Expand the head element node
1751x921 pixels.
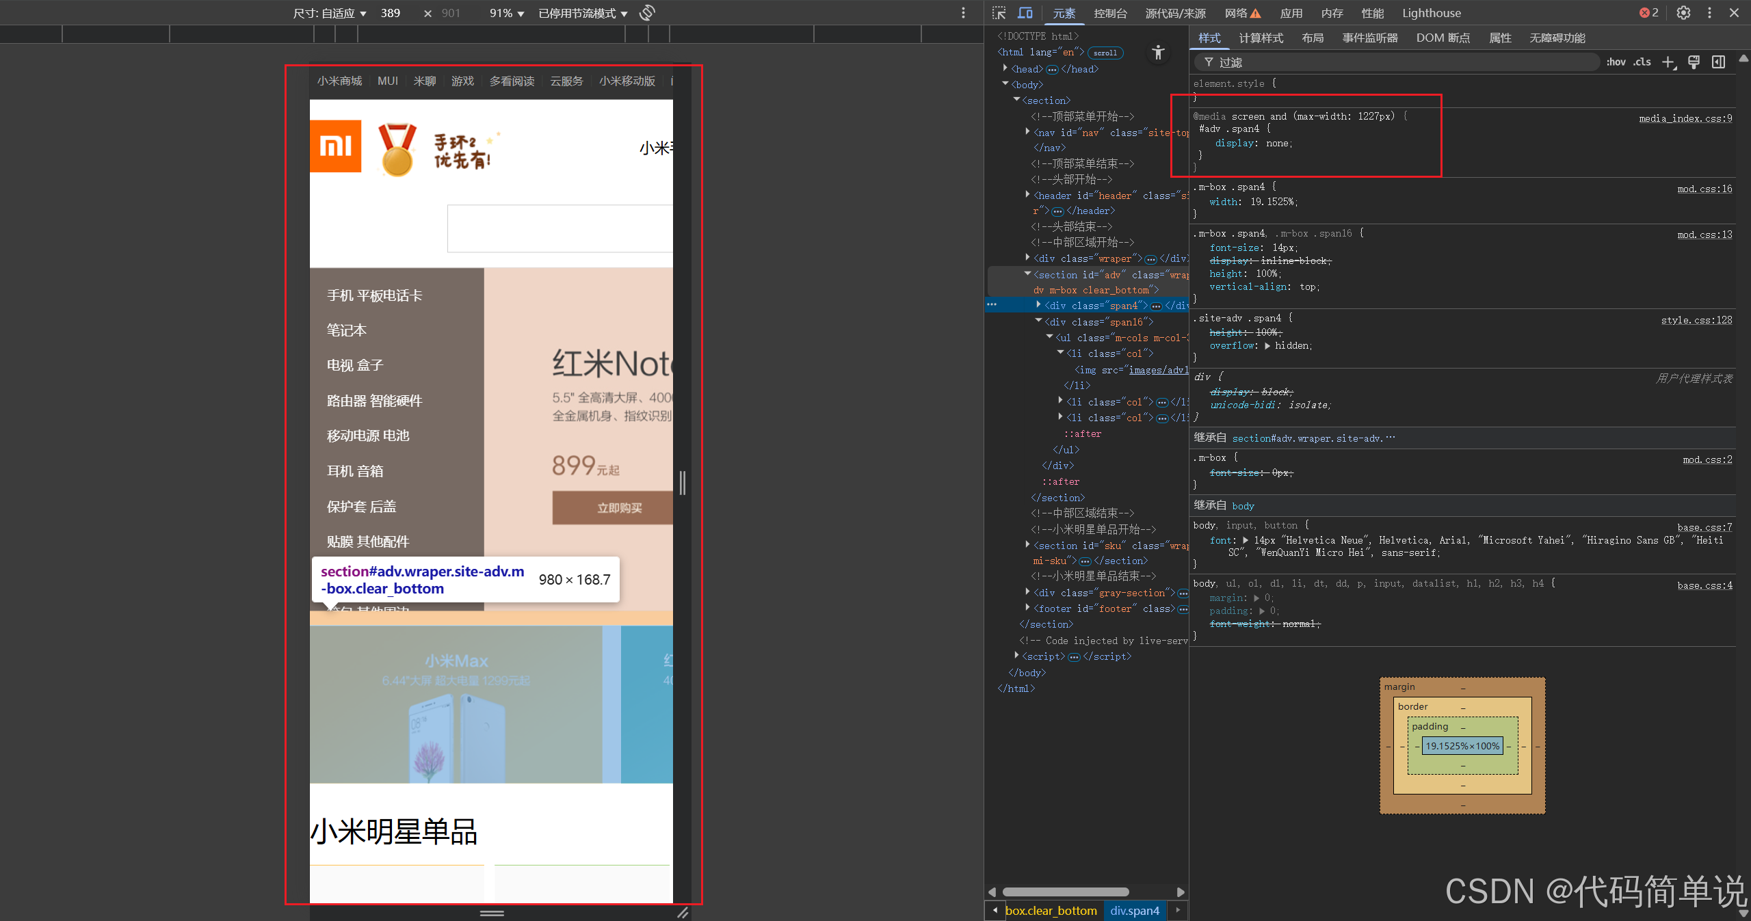coord(1005,68)
